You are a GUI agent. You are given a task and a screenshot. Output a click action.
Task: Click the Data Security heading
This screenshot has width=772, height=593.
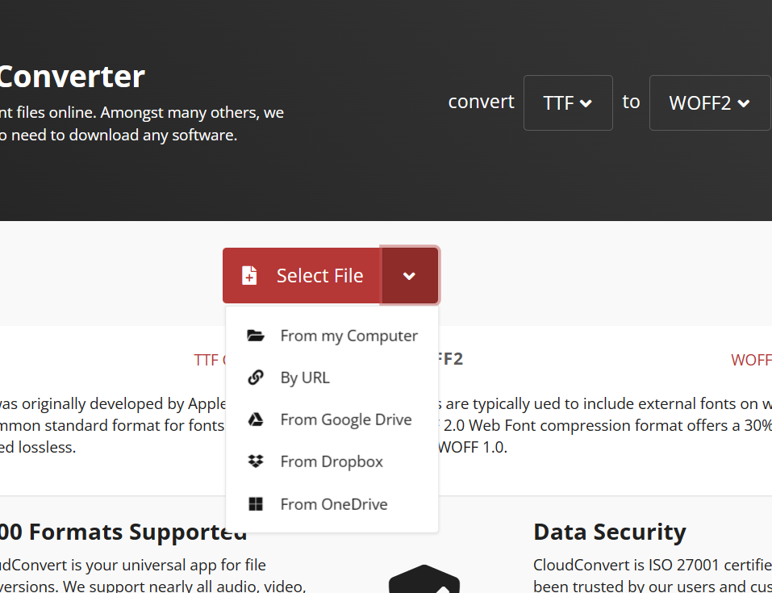pos(609,532)
